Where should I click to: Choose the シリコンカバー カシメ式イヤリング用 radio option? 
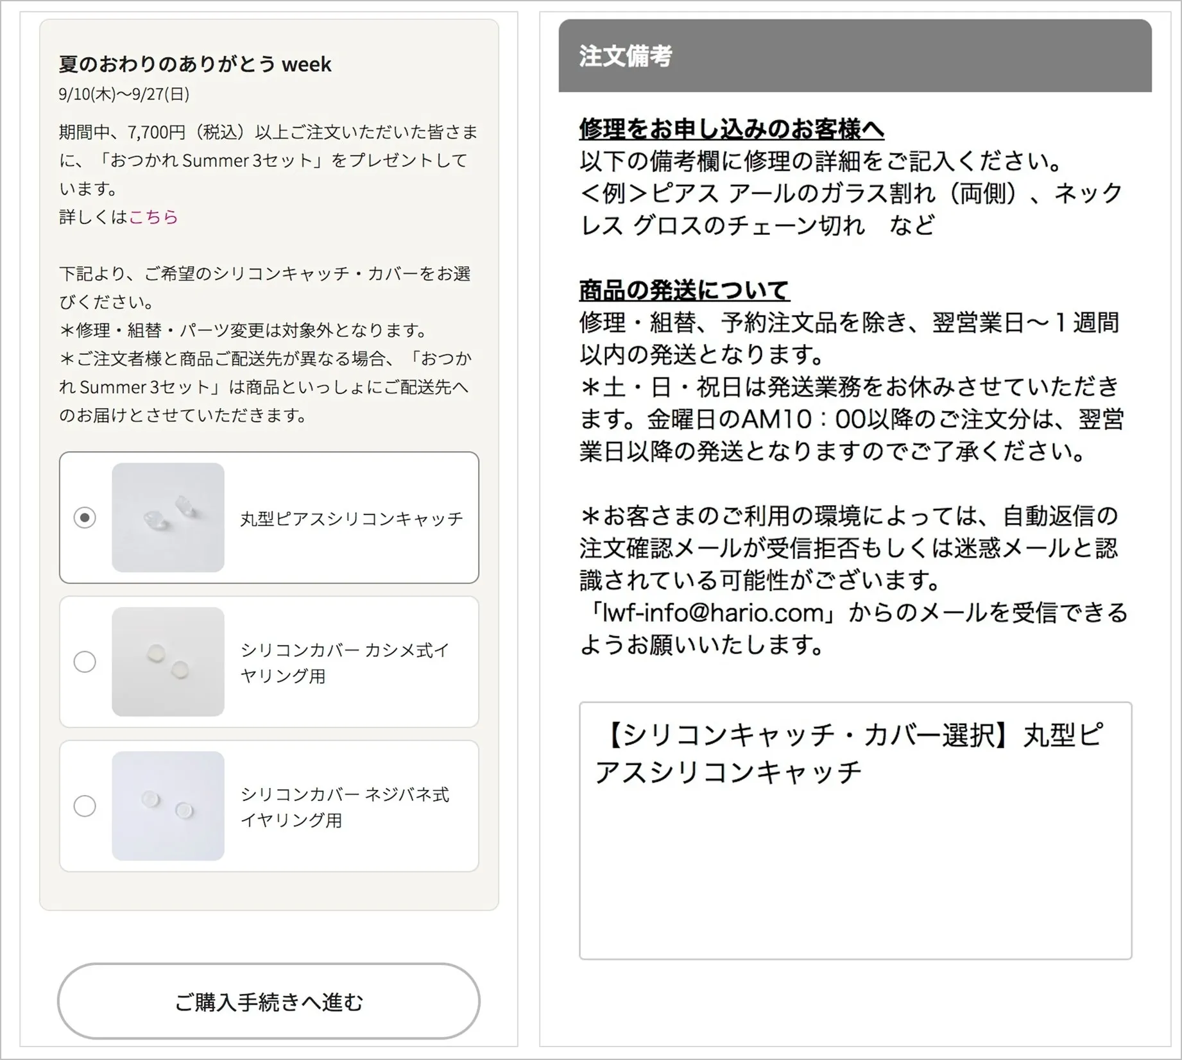coord(85,662)
